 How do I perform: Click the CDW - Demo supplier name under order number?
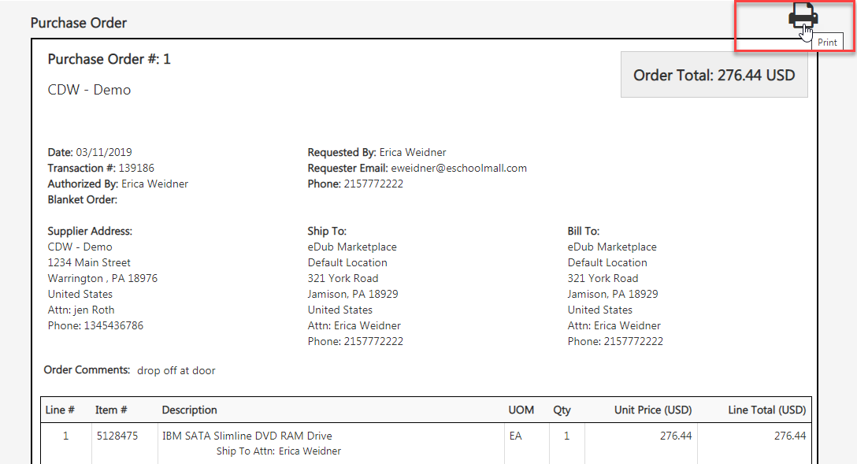[x=89, y=90]
